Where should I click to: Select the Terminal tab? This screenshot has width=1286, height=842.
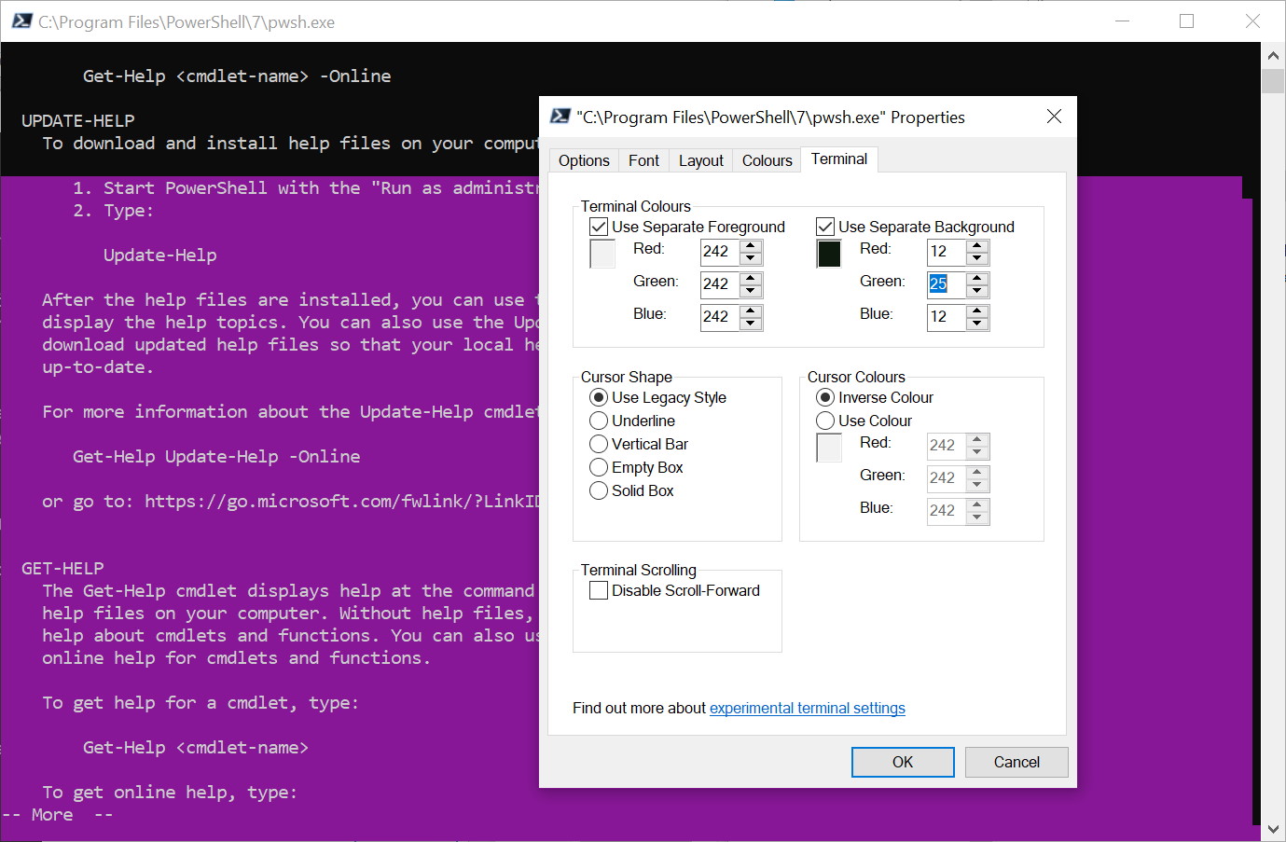(839, 159)
